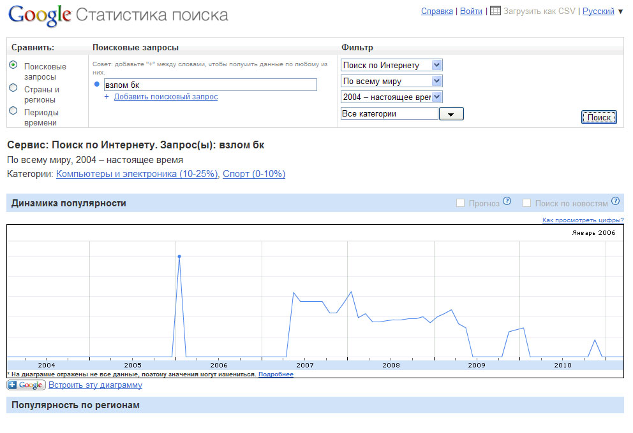The height and width of the screenshot is (433, 633).
Task: Open Компьютеры и электроника (10-25%) category
Action: [x=137, y=174]
